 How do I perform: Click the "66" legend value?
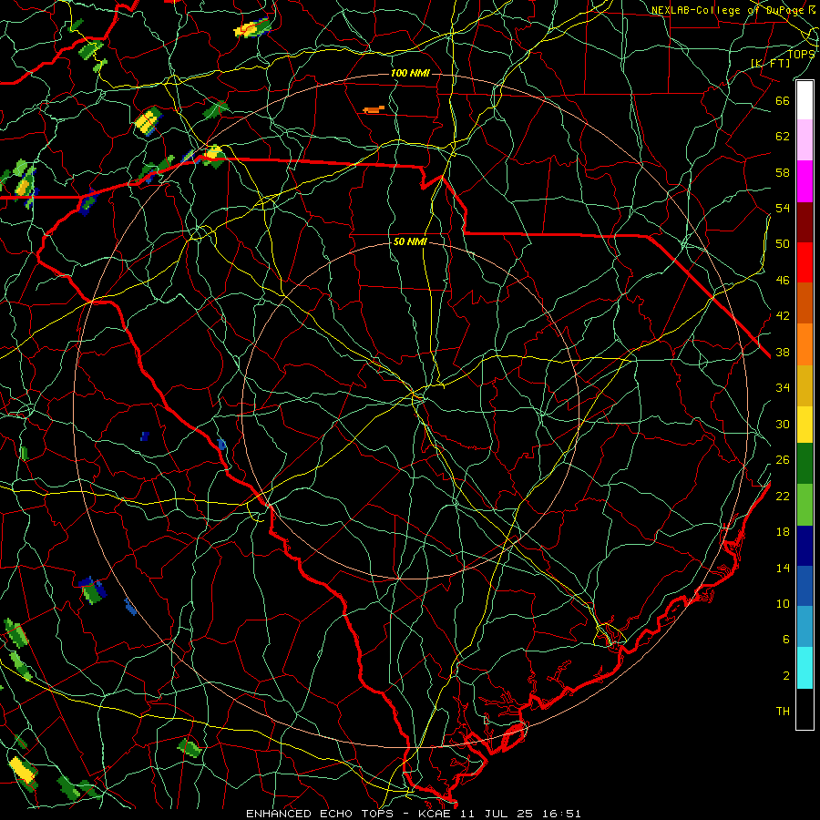tap(783, 100)
